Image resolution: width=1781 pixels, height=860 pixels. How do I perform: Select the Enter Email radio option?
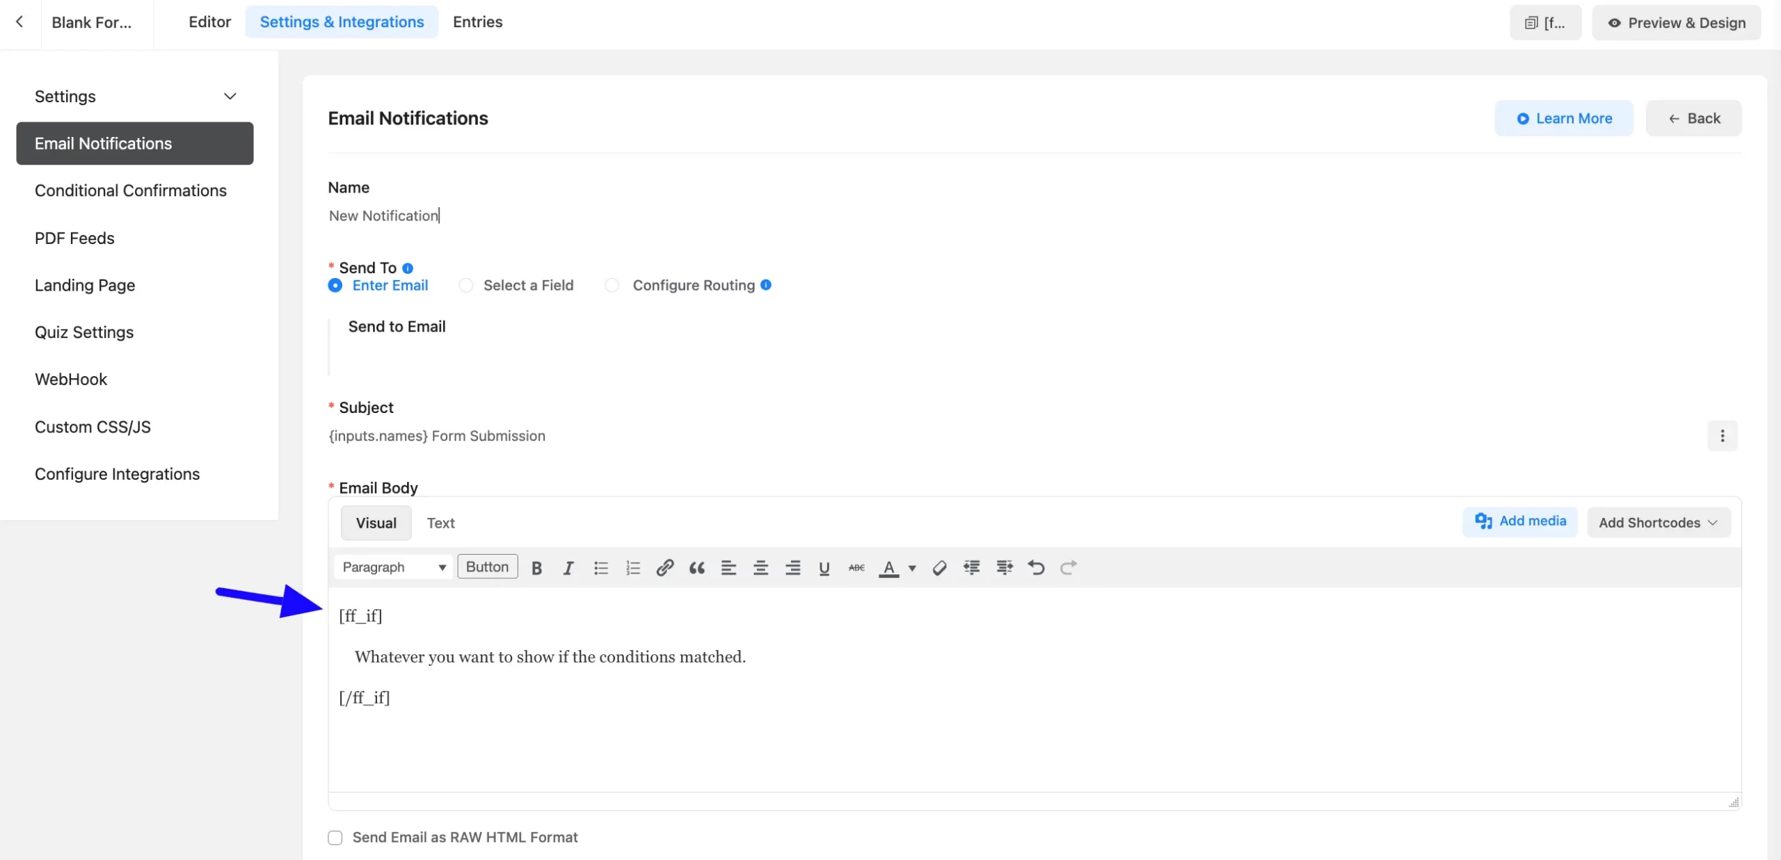click(x=335, y=285)
